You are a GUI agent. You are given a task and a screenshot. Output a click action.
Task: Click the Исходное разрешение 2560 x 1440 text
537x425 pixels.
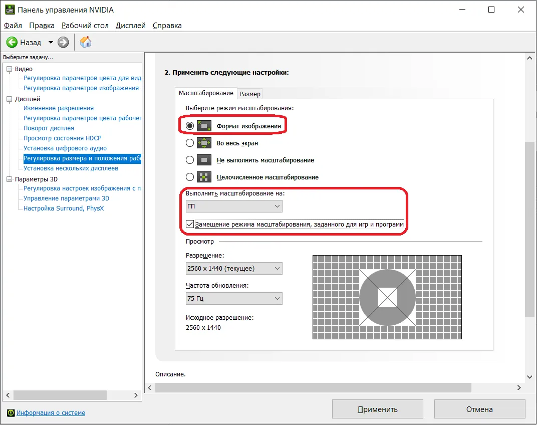pos(203,328)
